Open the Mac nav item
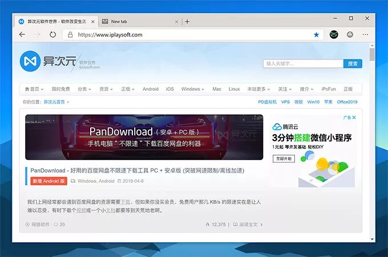388x257 pixels. 217,89
